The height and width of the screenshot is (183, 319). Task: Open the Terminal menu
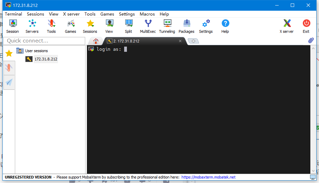[x=13, y=14]
